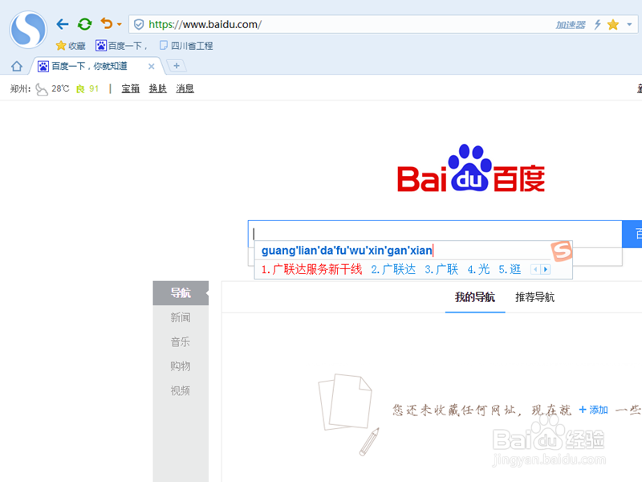Click the blue Baidu search button
This screenshot has height=482, width=642.
632,234
